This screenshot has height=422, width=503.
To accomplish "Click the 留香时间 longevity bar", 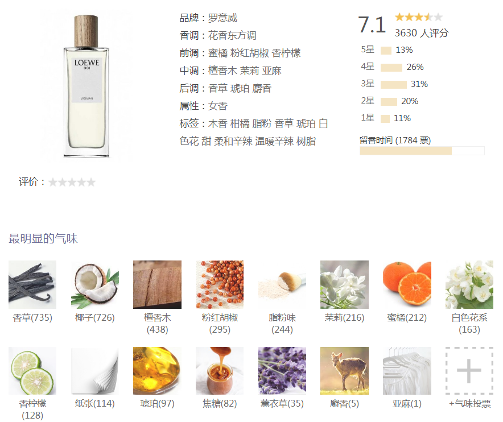I will (x=422, y=151).
